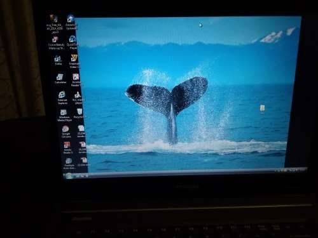
Task: Launch Internet Explorer from the desktop
Action: [62, 98]
